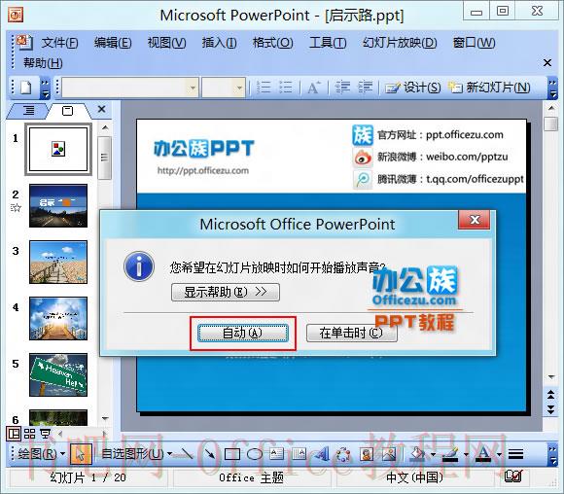Select slide 4 thumbnail
Image resolution: width=564 pixels, height=494 pixels.
pos(58,318)
